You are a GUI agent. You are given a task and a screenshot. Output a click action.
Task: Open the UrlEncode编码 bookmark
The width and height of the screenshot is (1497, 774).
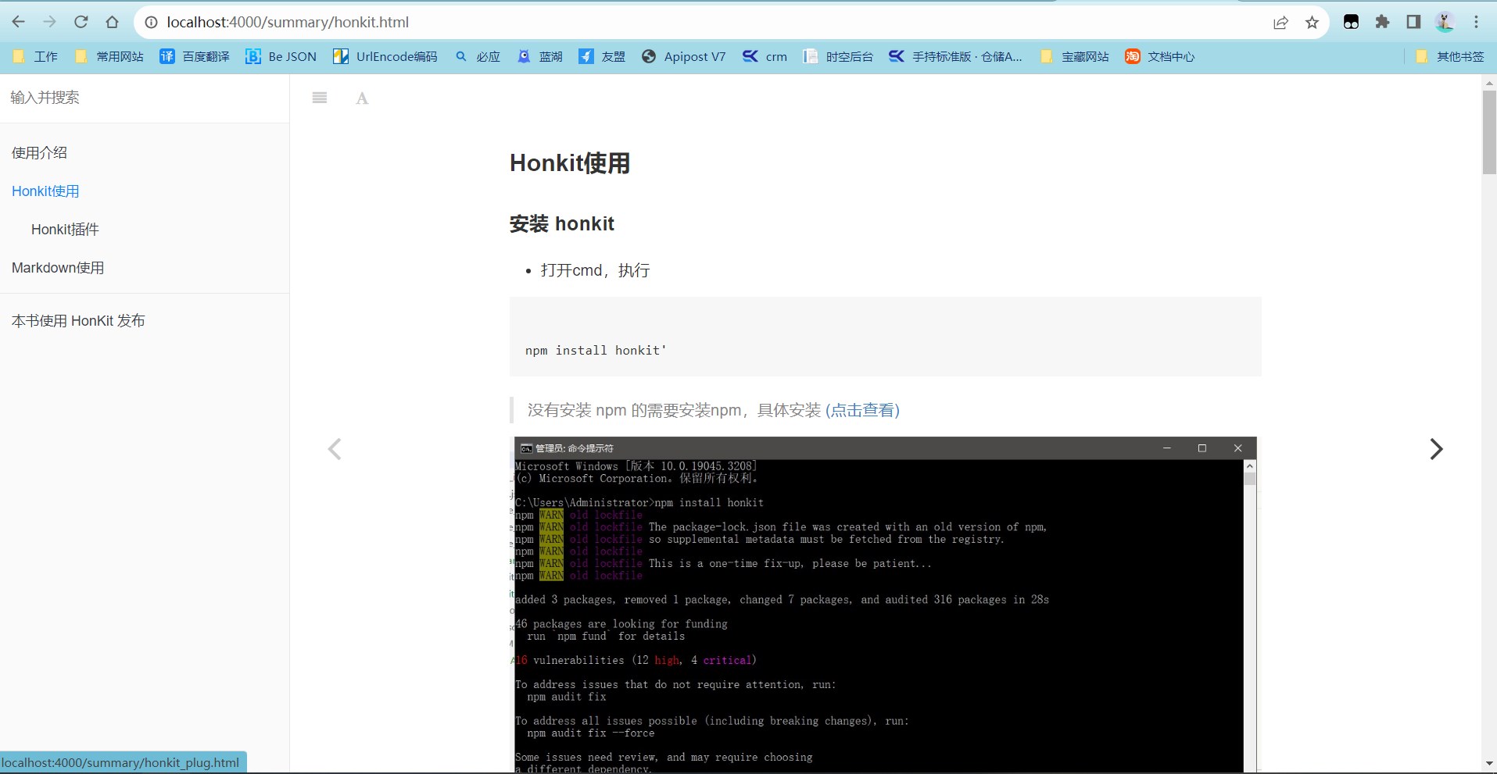pyautogui.click(x=385, y=56)
